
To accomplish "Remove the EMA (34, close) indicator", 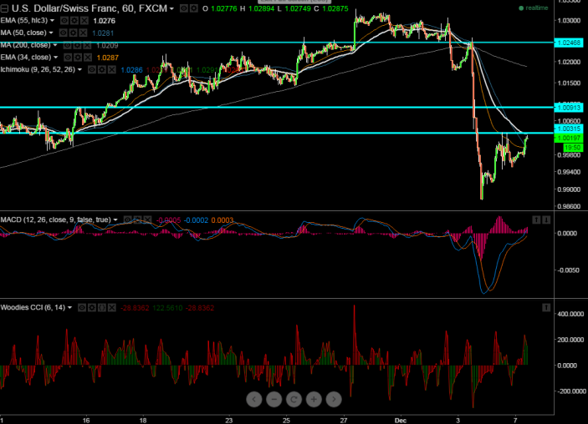I will [x=88, y=58].
